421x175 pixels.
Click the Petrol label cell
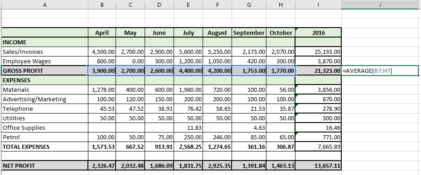(x=45, y=137)
